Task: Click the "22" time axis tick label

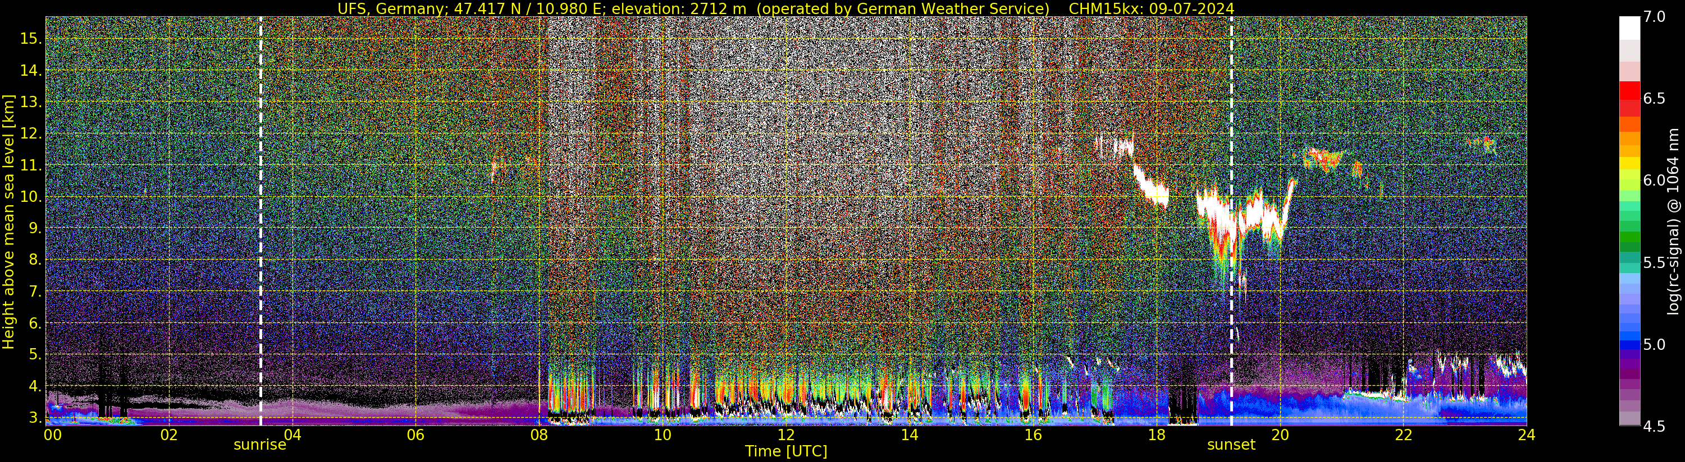Action: (x=1403, y=435)
